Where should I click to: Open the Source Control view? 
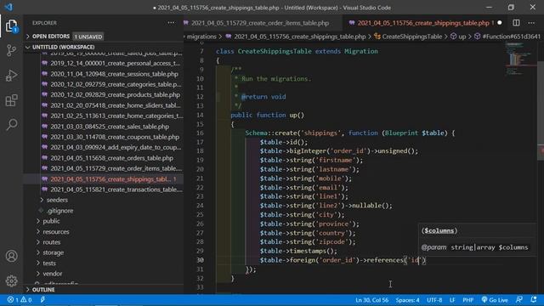pyautogui.click(x=11, y=51)
